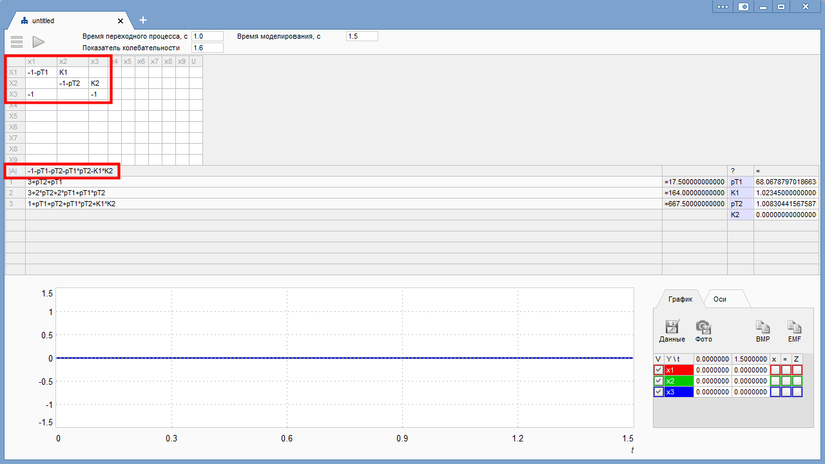The image size is (825, 464).
Task: Copy the graph as BMP
Action: (763, 331)
